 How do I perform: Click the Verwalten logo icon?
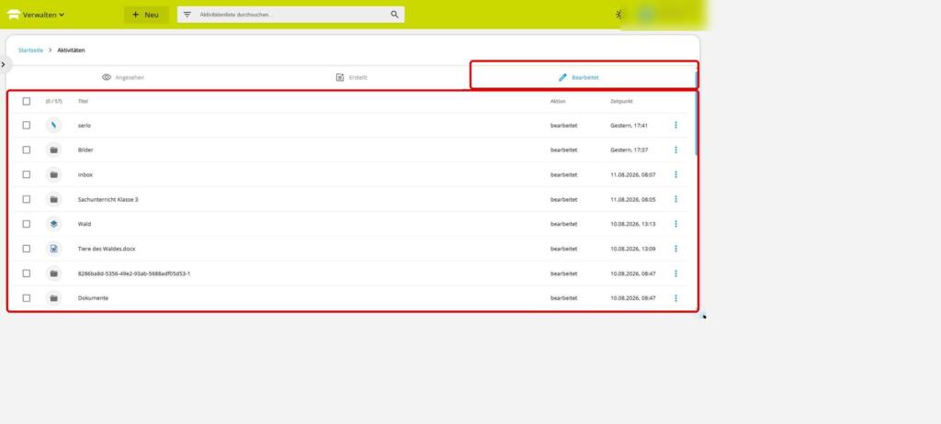coord(13,15)
